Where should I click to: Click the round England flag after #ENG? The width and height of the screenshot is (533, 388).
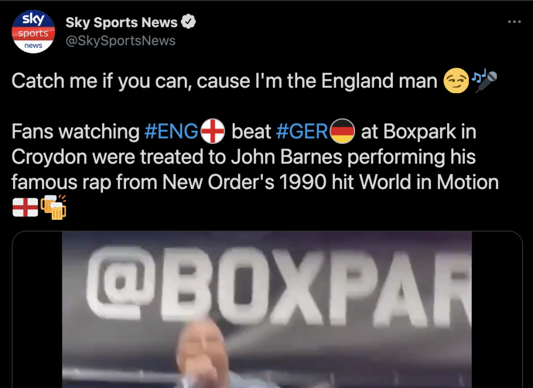(213, 131)
